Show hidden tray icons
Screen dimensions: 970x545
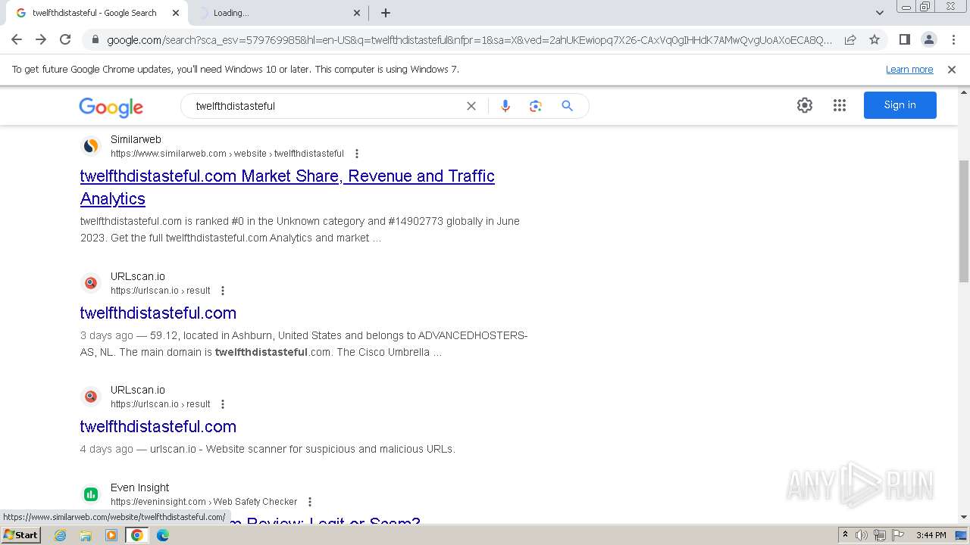click(x=845, y=535)
